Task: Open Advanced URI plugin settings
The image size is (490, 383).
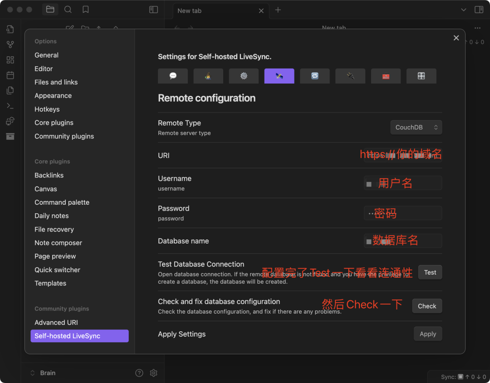Action: (56, 322)
